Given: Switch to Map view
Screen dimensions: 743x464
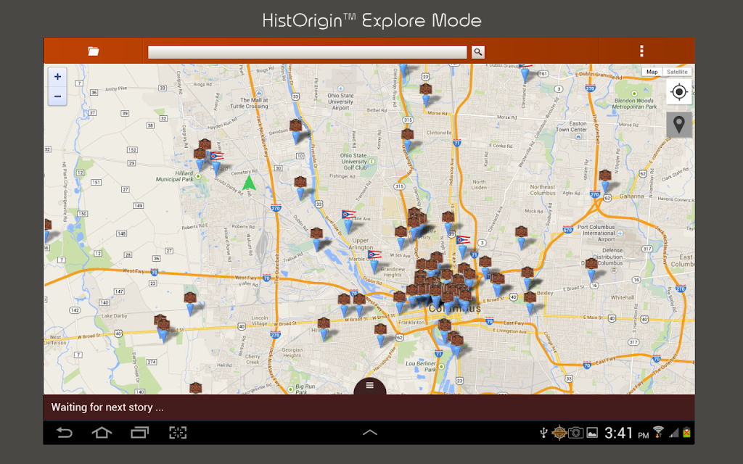Looking at the screenshot, I should [x=652, y=72].
